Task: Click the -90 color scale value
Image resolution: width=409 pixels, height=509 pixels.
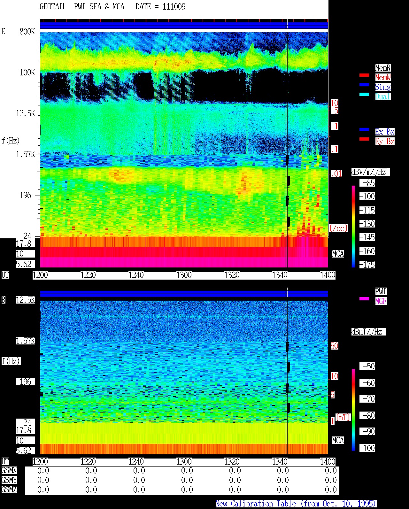Action: click(x=367, y=432)
